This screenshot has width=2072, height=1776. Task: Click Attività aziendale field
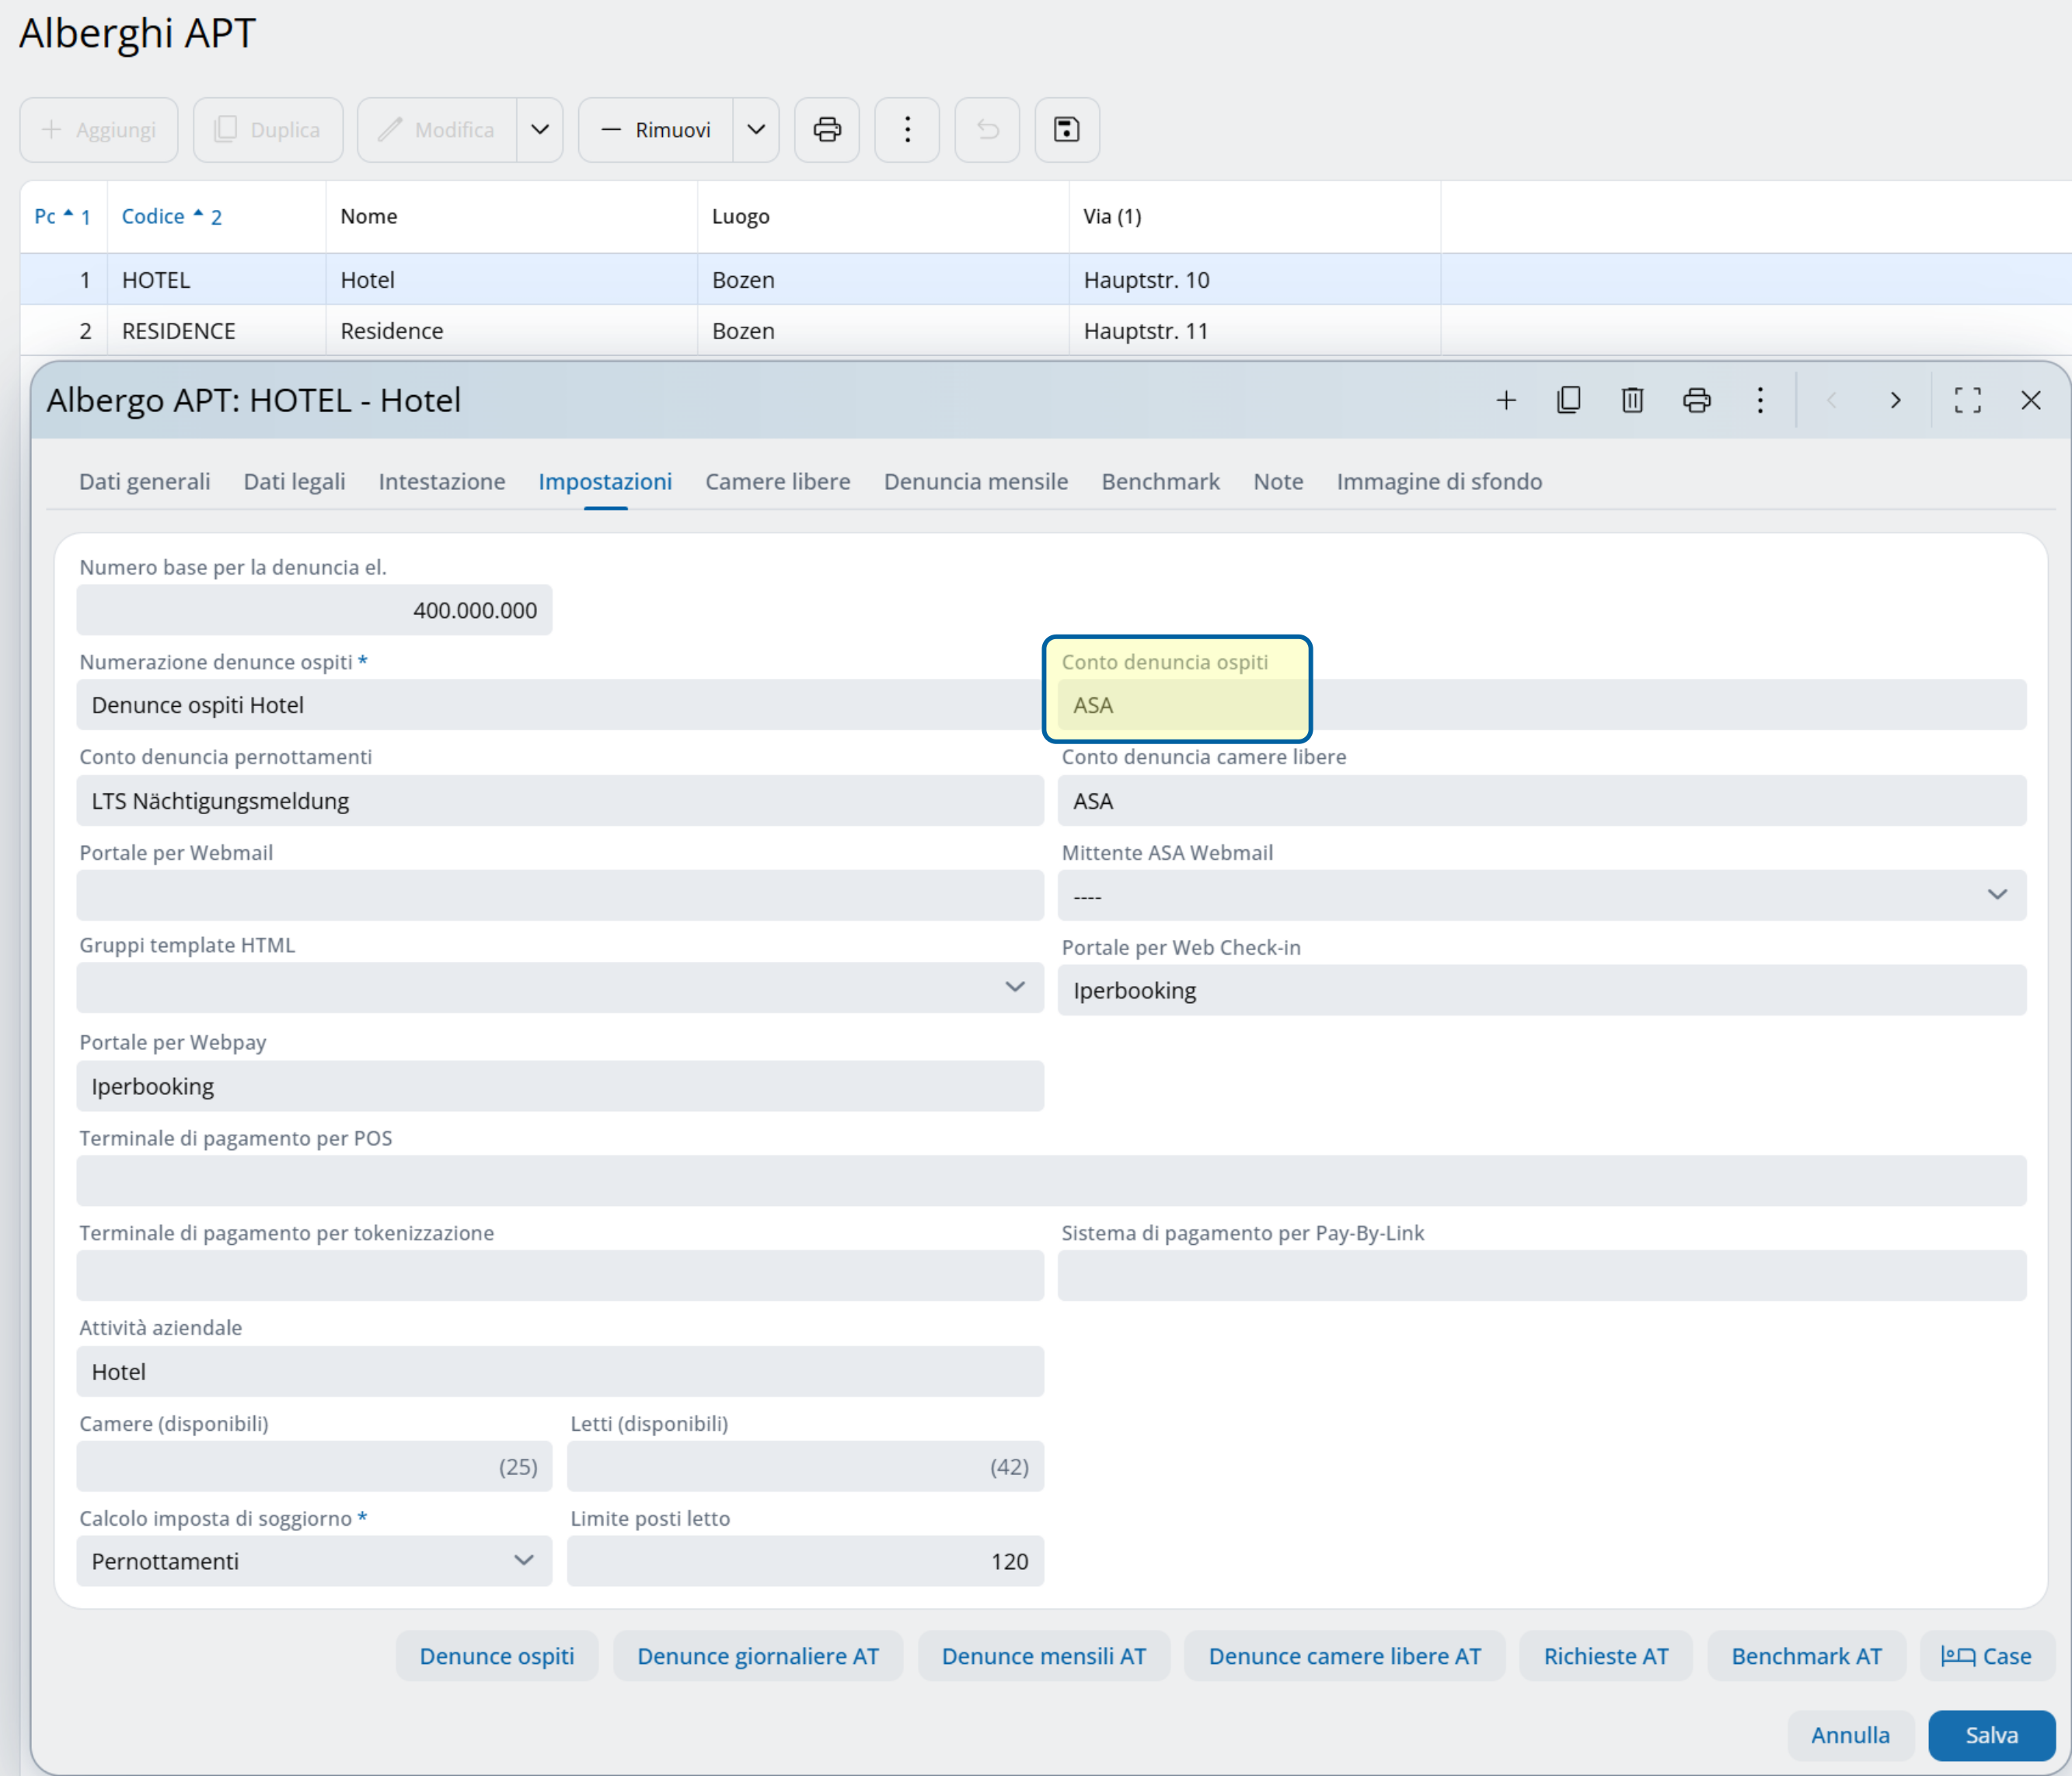point(560,1371)
